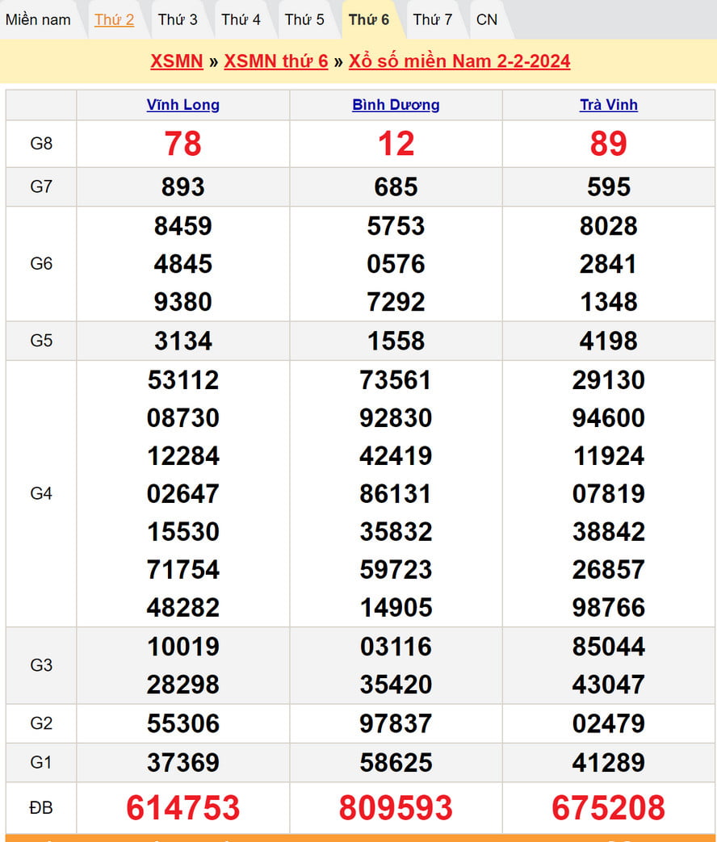Viewport: 717px width, 842px height.
Task: Open the Bình Dương province link
Action: 396,105
